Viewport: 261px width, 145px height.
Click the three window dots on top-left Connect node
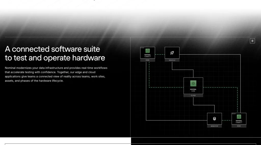click(x=142, y=48)
